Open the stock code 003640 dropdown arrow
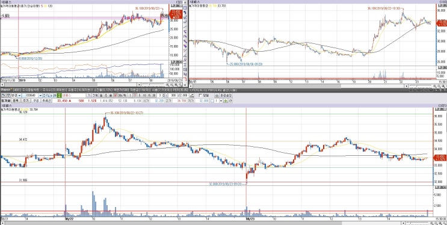The height and width of the screenshot is (225, 447). coord(40,95)
